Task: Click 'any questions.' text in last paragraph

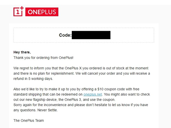Action: coord(25,110)
